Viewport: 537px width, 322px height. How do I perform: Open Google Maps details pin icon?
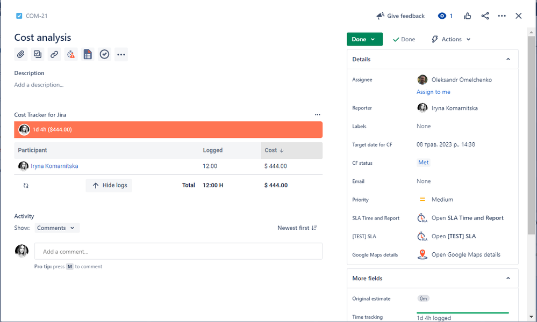point(423,255)
